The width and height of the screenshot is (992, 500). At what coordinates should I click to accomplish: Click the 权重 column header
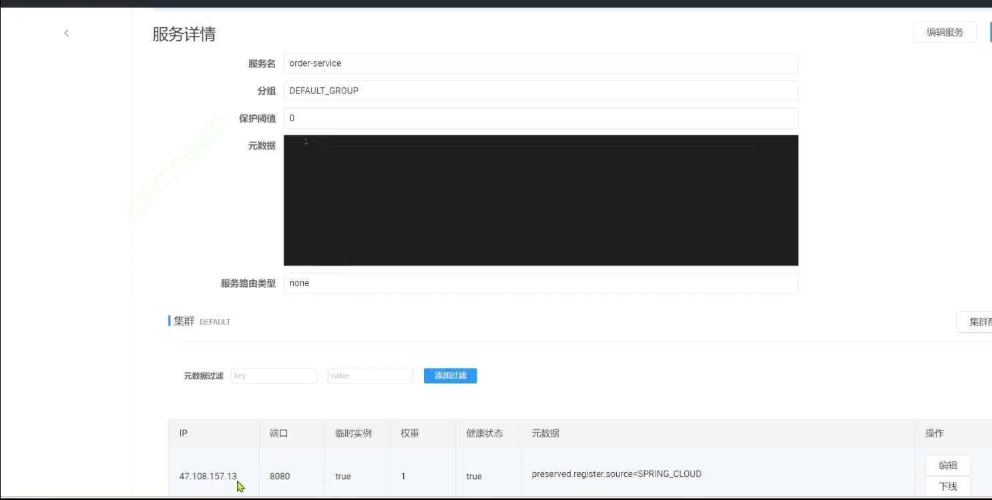(410, 433)
